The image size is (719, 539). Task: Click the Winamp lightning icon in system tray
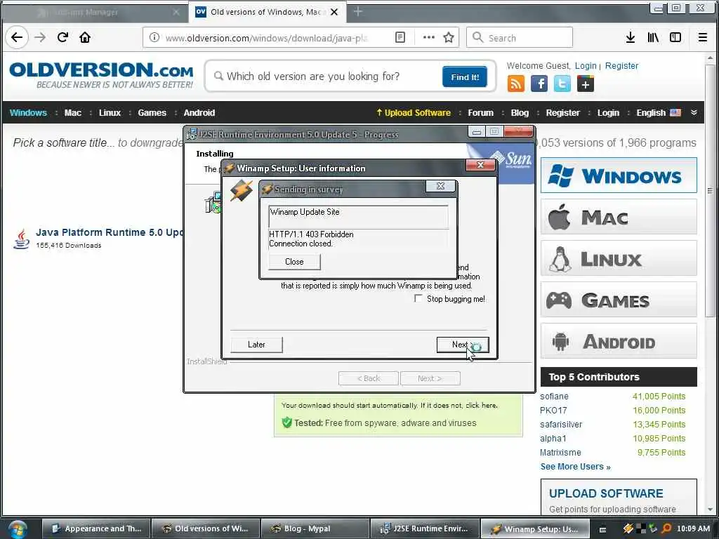coord(628,528)
